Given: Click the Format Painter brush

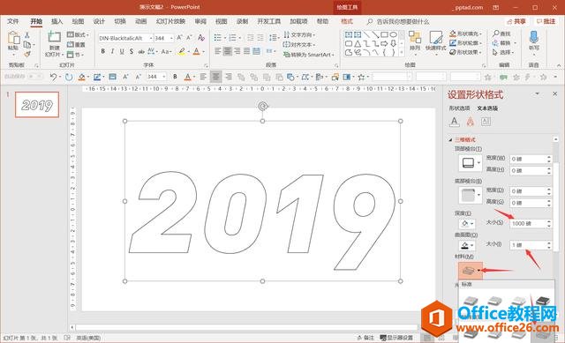Looking at the screenshot, I should (x=27, y=55).
